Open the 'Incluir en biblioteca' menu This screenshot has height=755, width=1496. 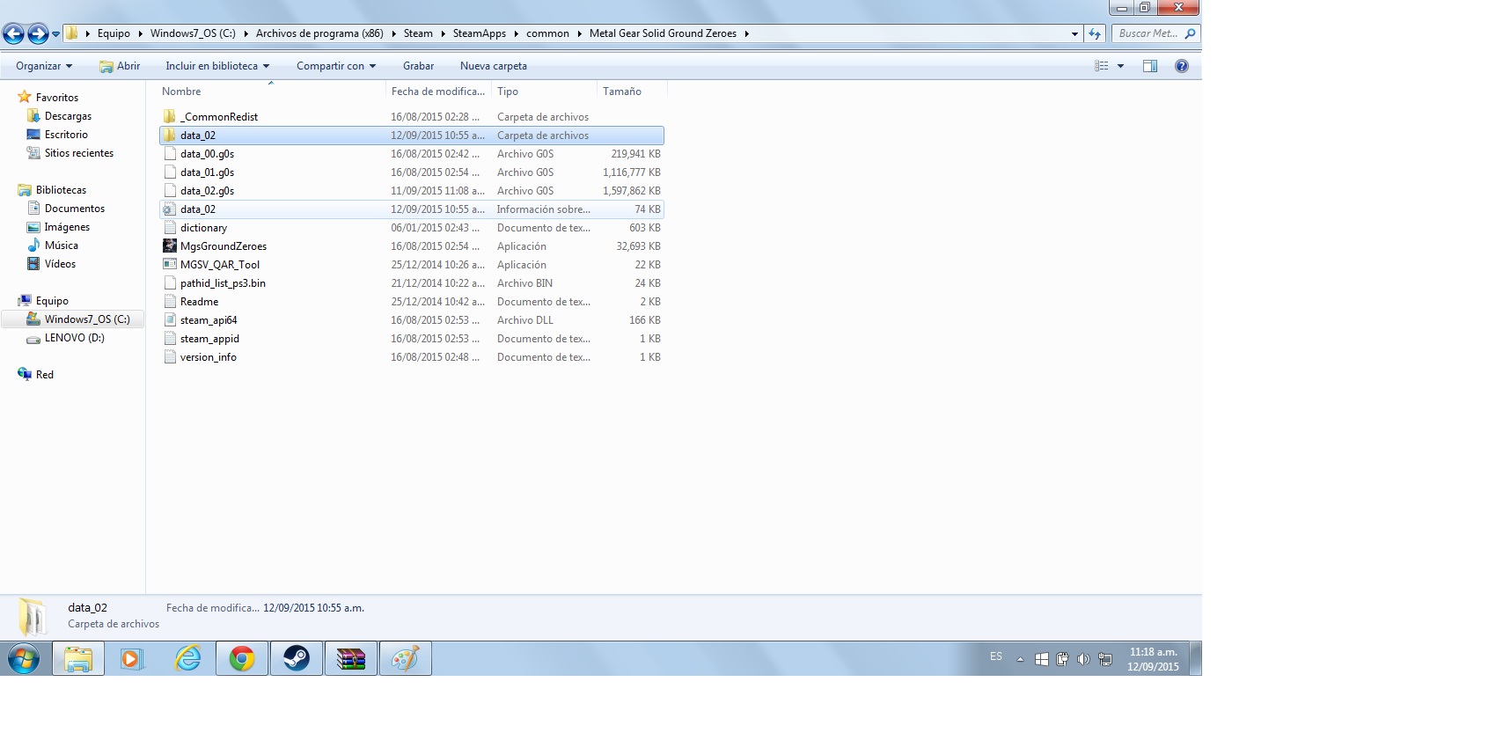(217, 66)
